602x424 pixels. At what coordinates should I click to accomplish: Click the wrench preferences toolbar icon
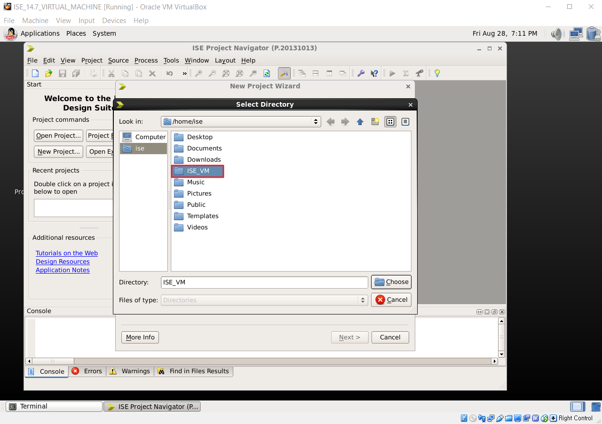(361, 73)
